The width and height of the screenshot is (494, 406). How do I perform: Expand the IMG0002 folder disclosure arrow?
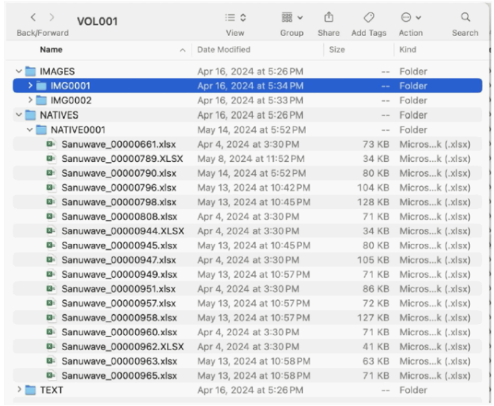point(30,101)
